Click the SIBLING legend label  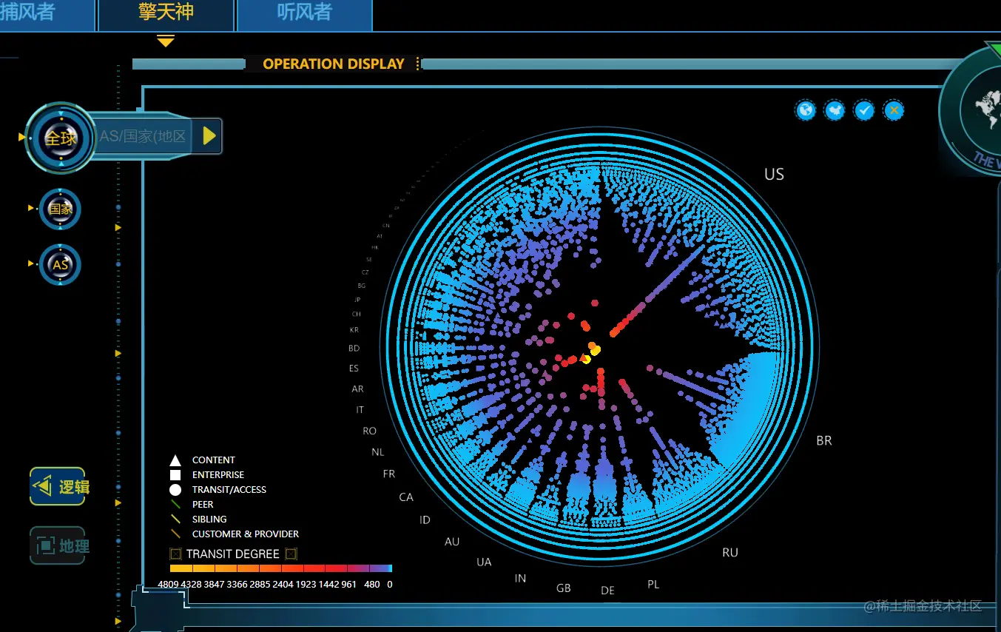(x=209, y=520)
